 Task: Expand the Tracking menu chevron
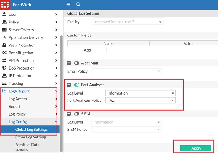tap(56, 83)
